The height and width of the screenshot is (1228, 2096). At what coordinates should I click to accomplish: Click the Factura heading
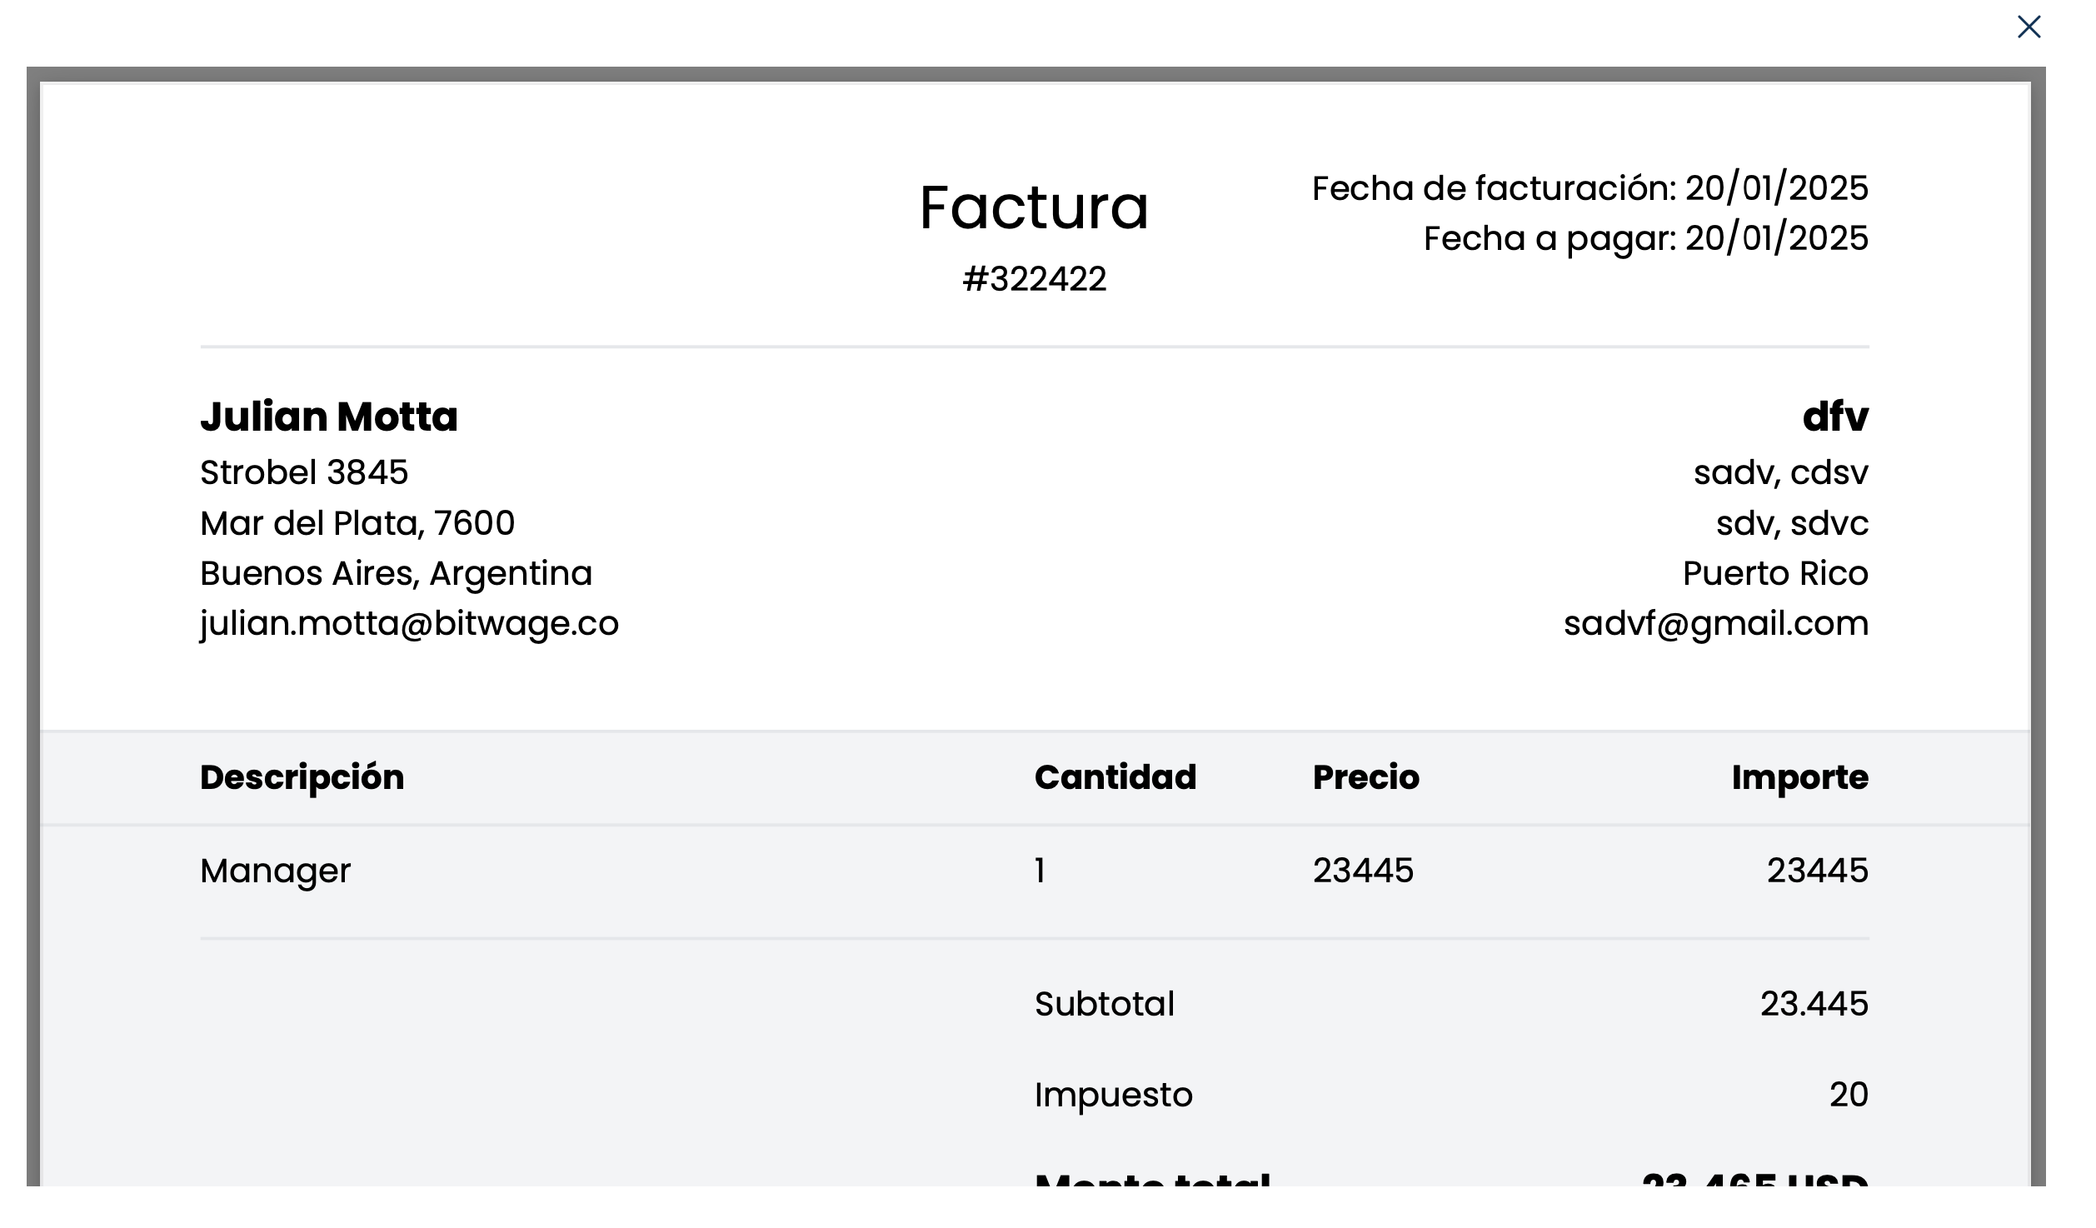pyautogui.click(x=1034, y=207)
